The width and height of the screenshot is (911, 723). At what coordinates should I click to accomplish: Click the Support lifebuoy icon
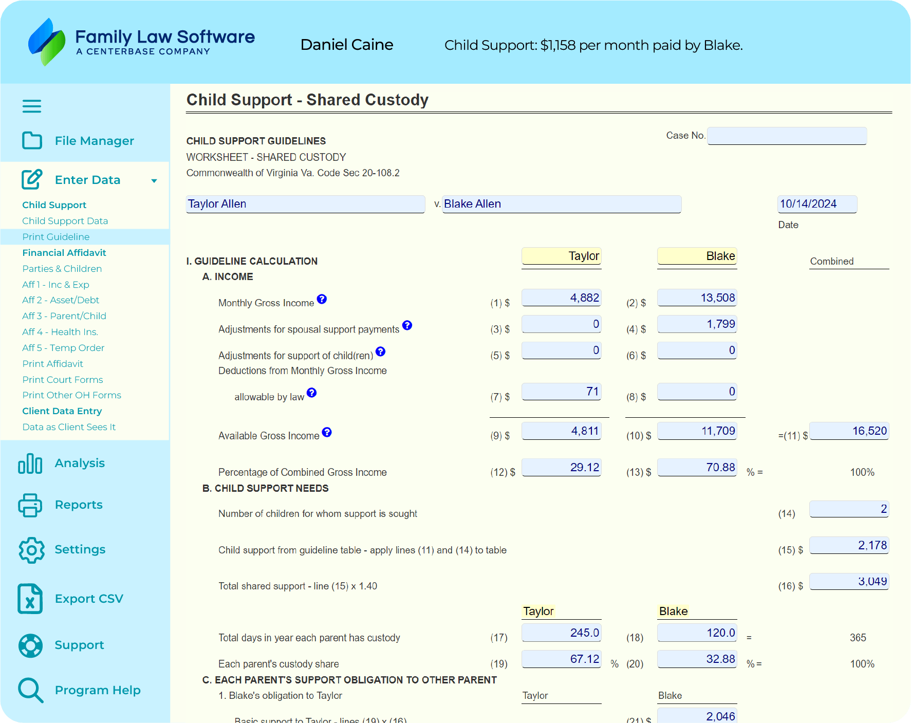click(x=30, y=645)
